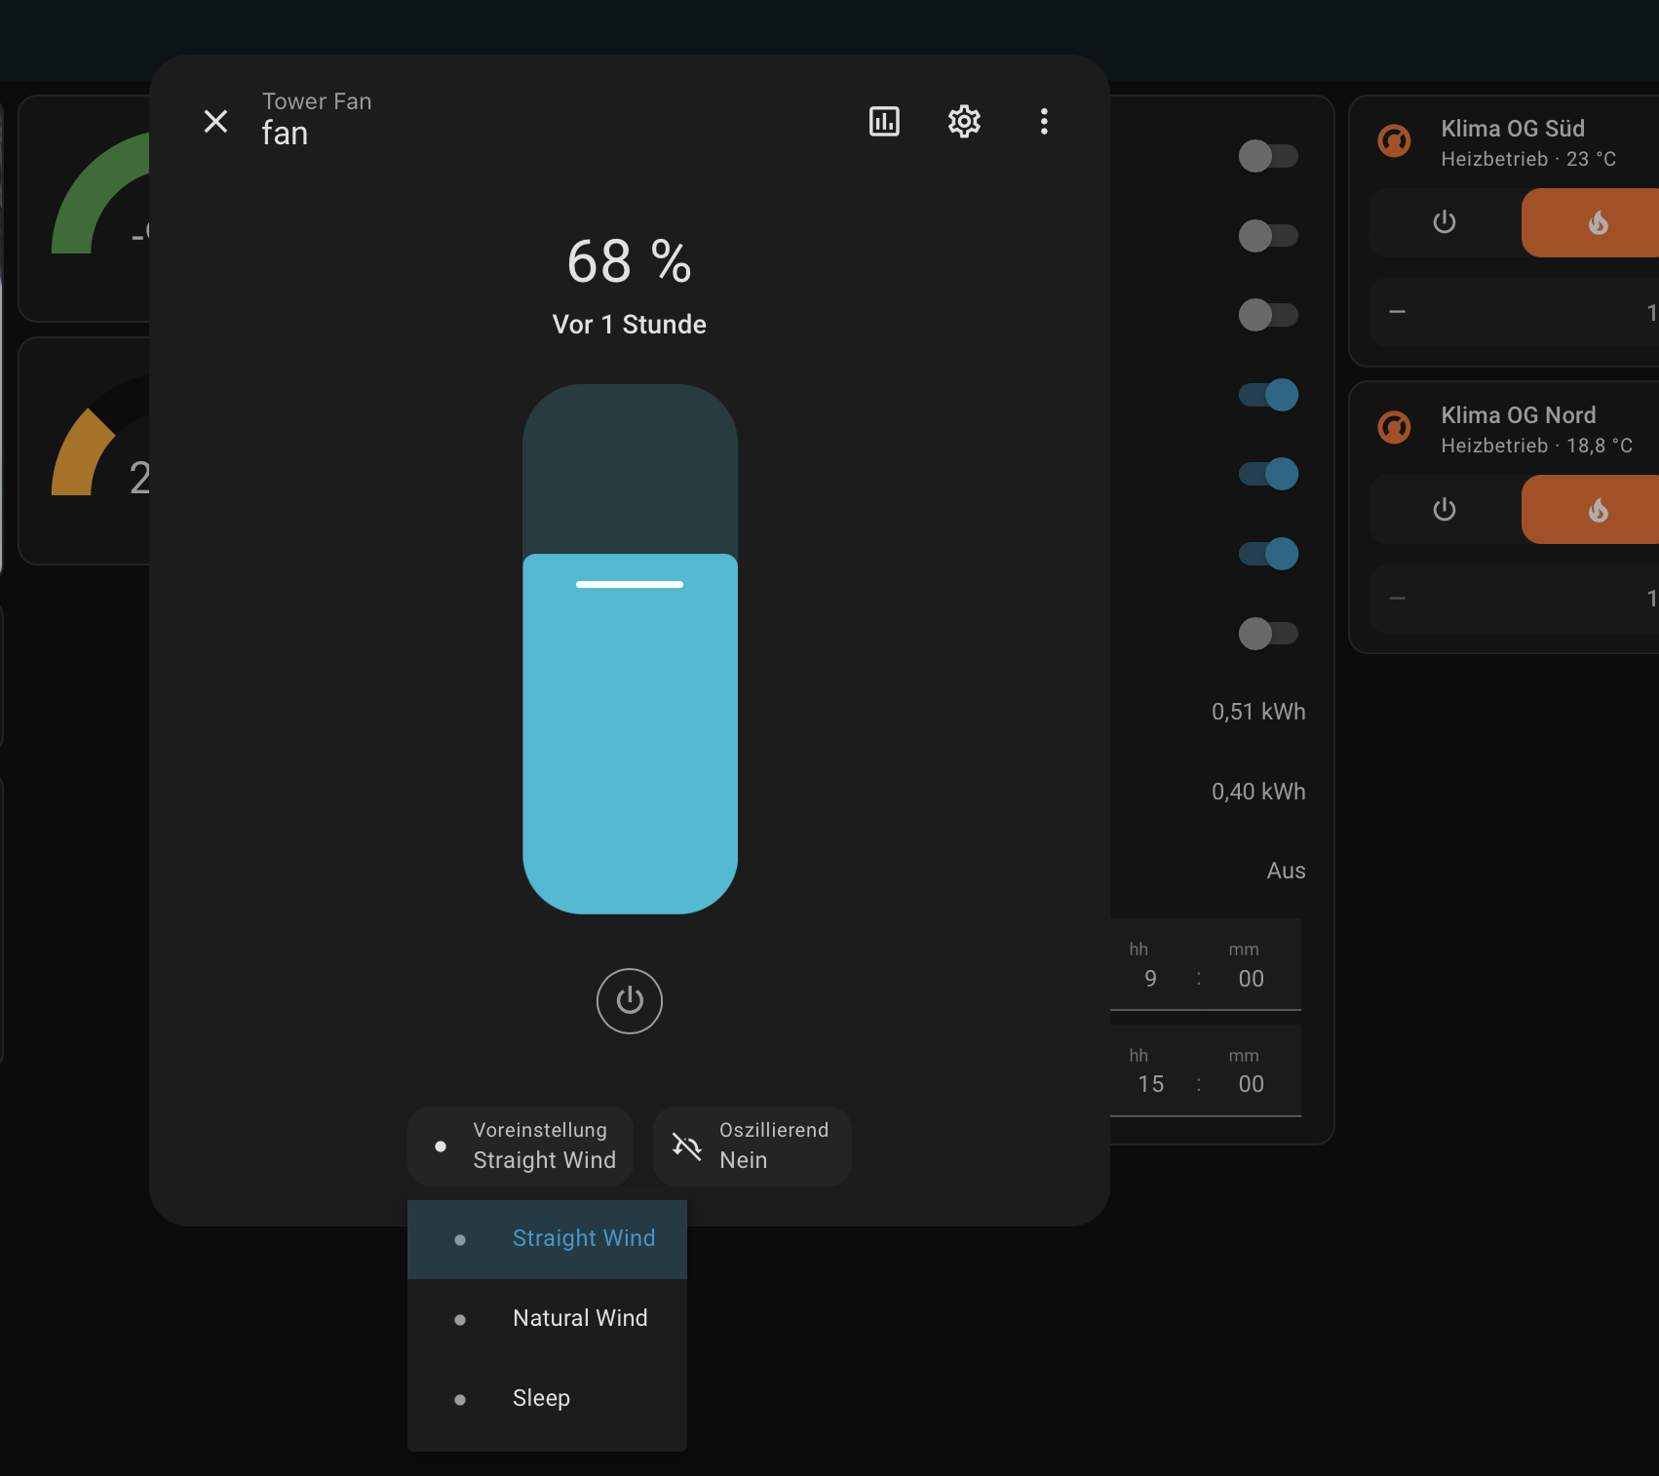The width and height of the screenshot is (1659, 1476).
Task: Disable the fourth toggle switch
Action: (1267, 395)
